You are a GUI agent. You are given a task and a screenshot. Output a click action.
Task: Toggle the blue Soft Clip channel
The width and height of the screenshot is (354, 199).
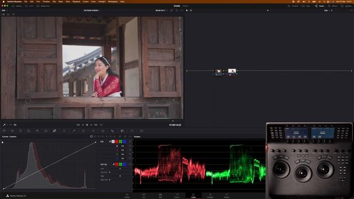click(124, 165)
